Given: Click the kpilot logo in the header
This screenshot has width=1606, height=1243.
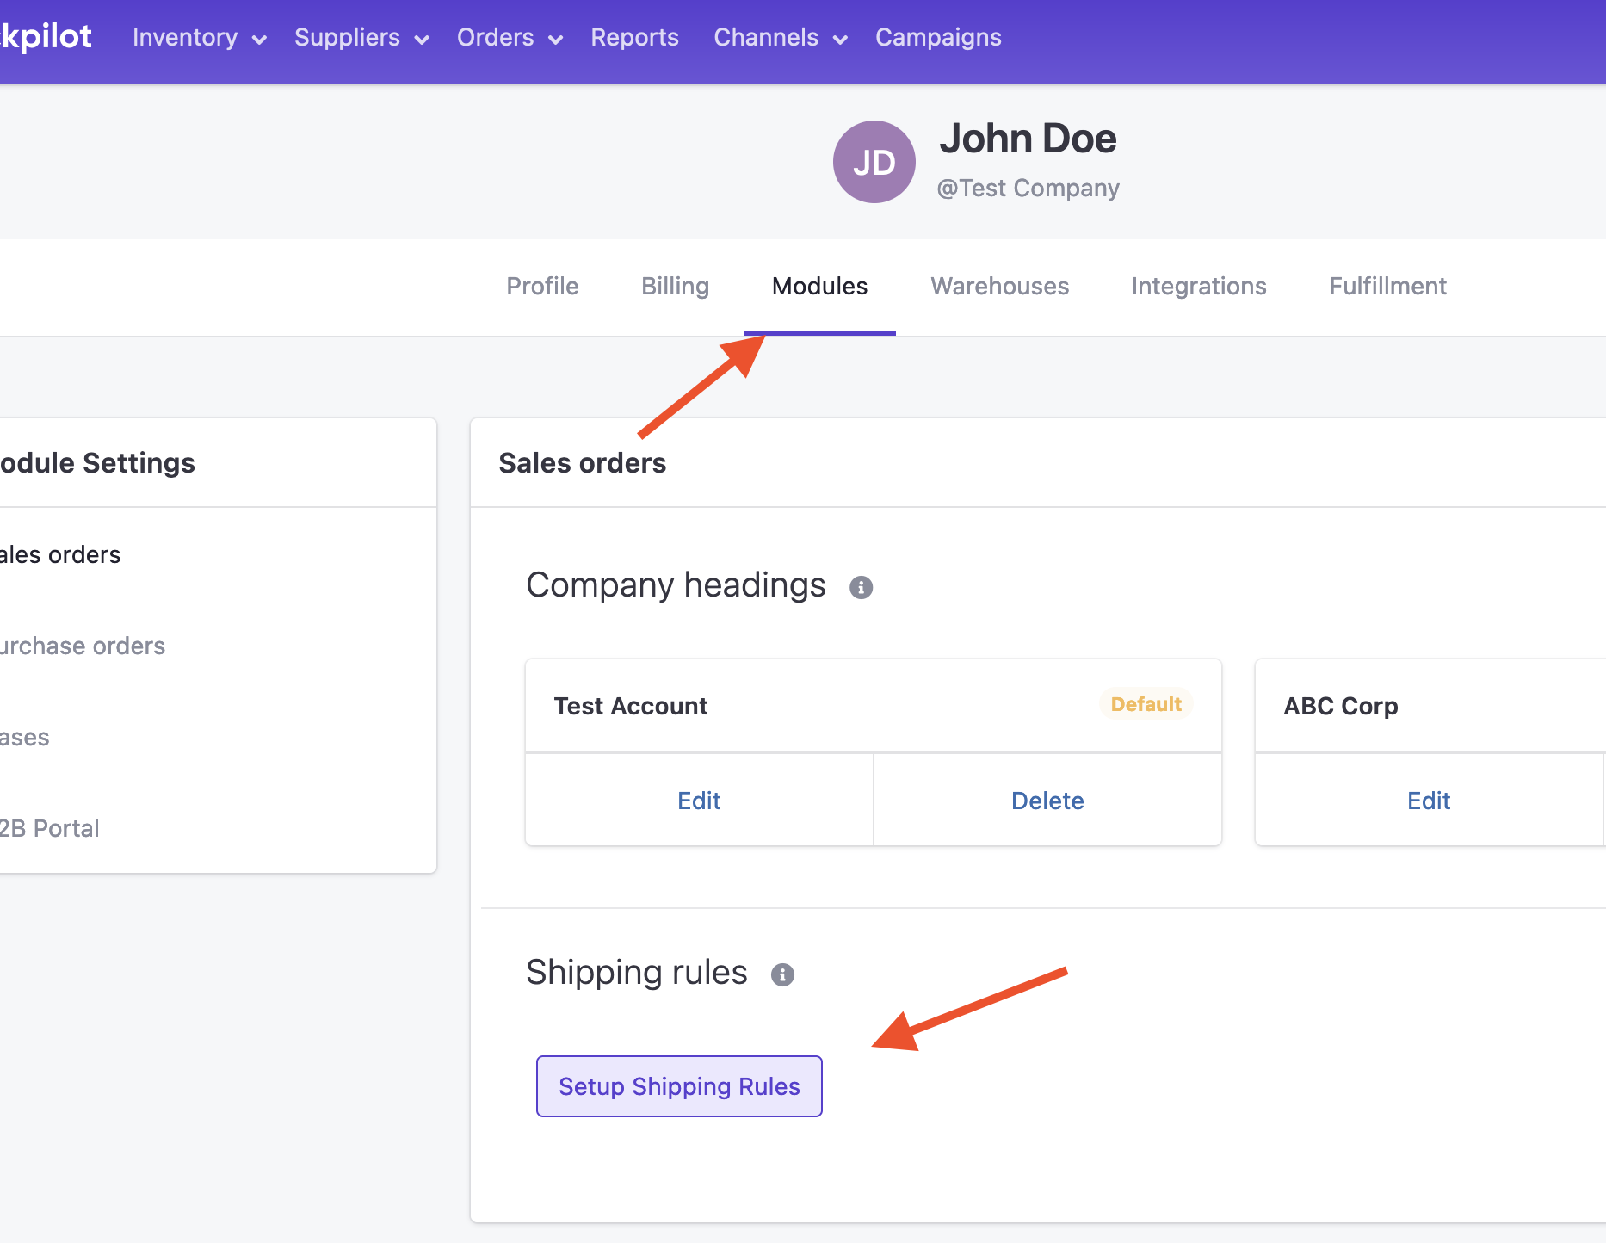Looking at the screenshot, I should pyautogui.click(x=46, y=37).
